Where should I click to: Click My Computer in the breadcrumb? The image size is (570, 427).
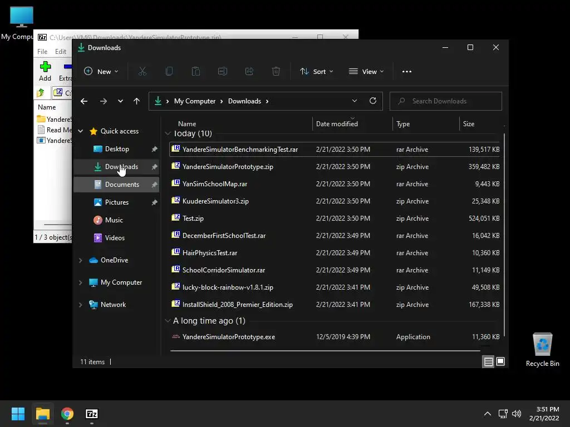pos(195,101)
